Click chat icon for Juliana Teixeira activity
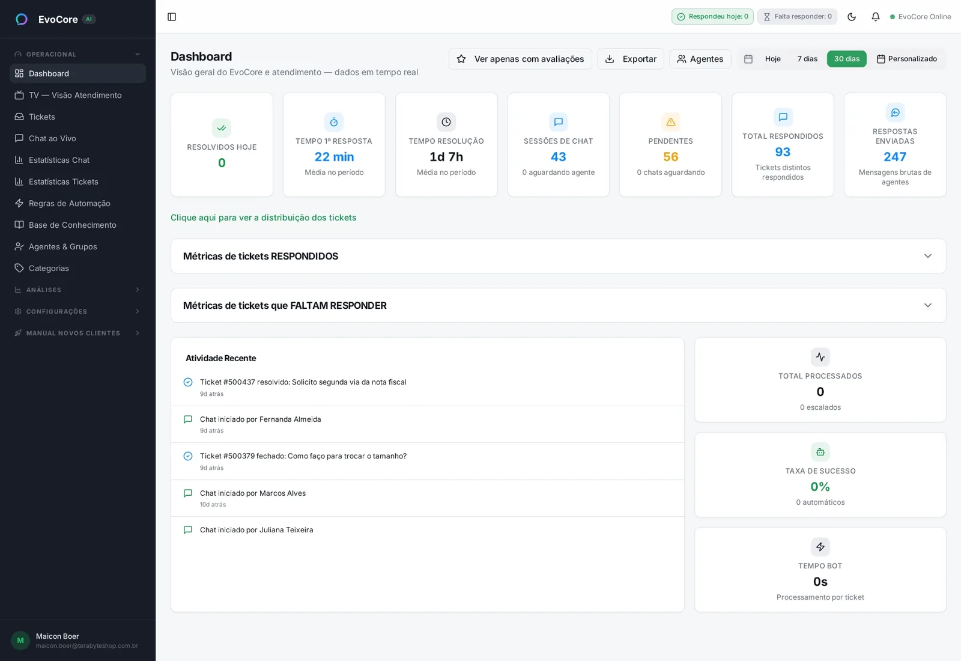This screenshot has width=961, height=661. click(x=188, y=530)
